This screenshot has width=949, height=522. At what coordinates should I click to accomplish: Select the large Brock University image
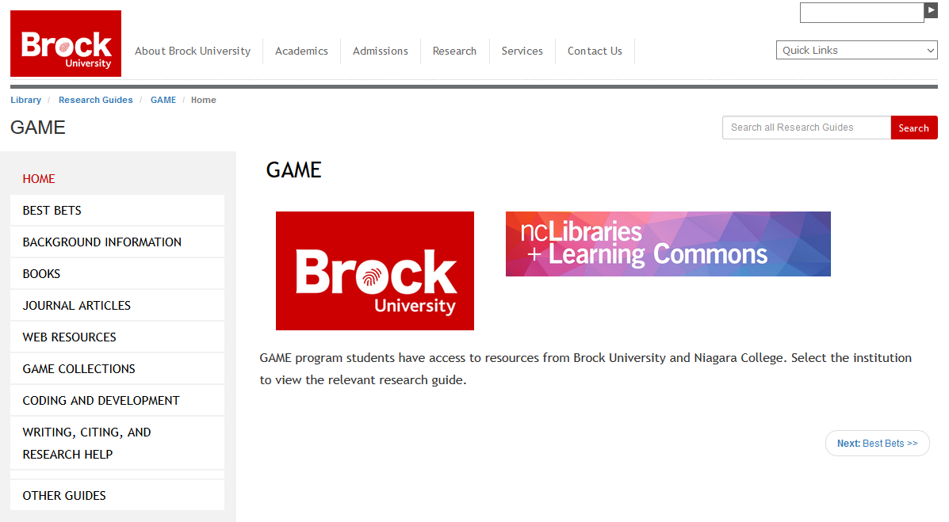pos(375,271)
